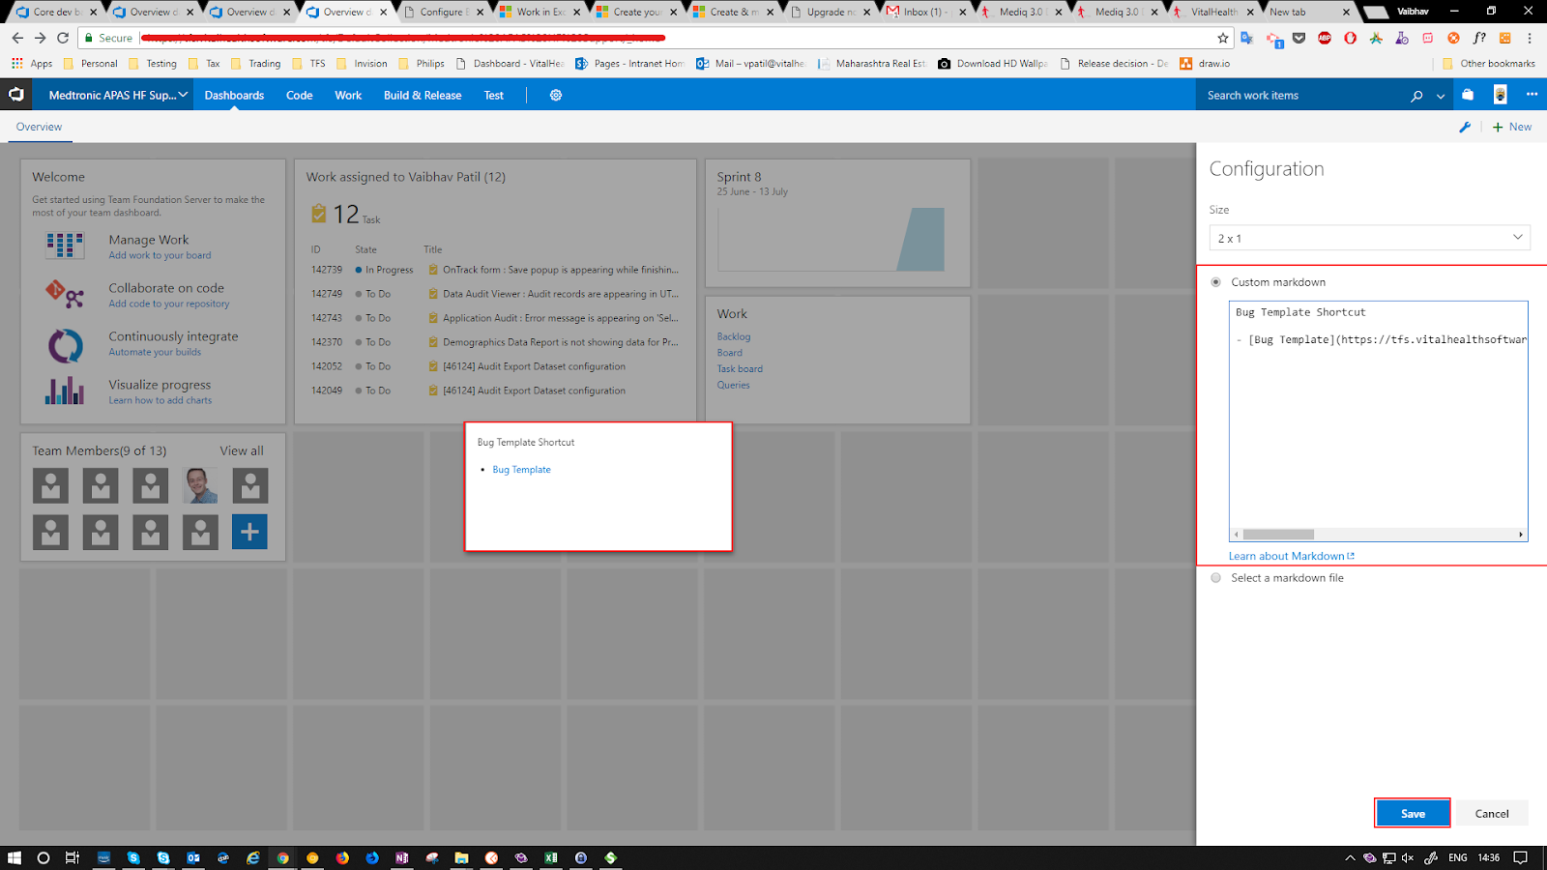Select the Custom markdown radio button
This screenshot has width=1547, height=870.
1214,281
